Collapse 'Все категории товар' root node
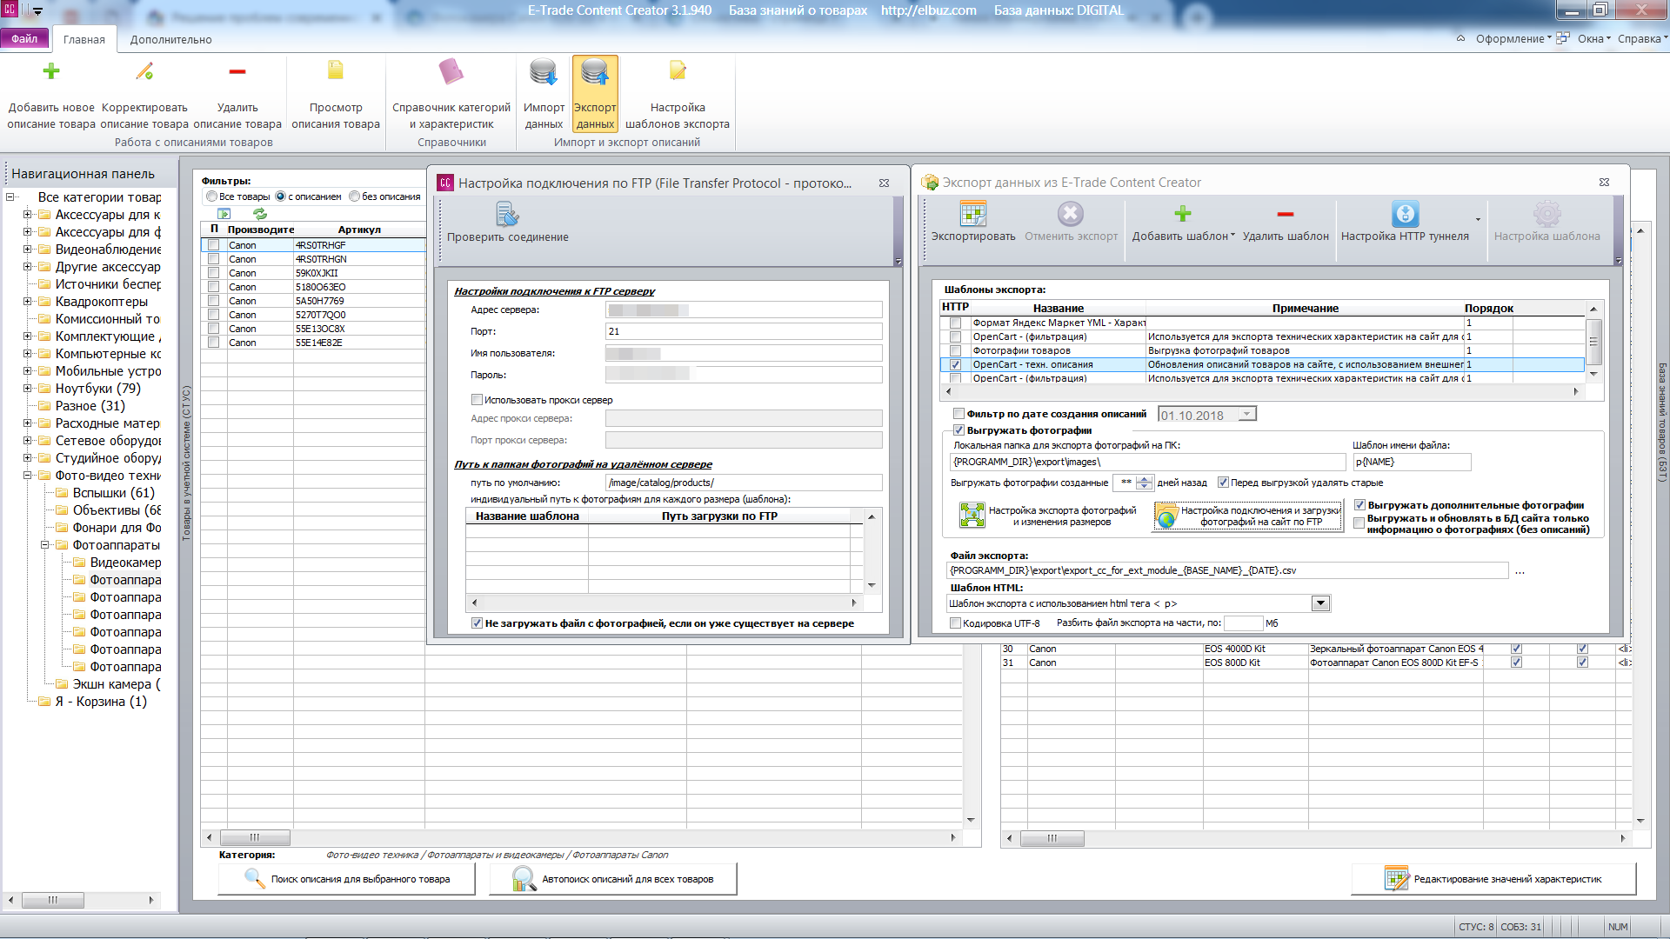The width and height of the screenshot is (1670, 939). point(10,197)
